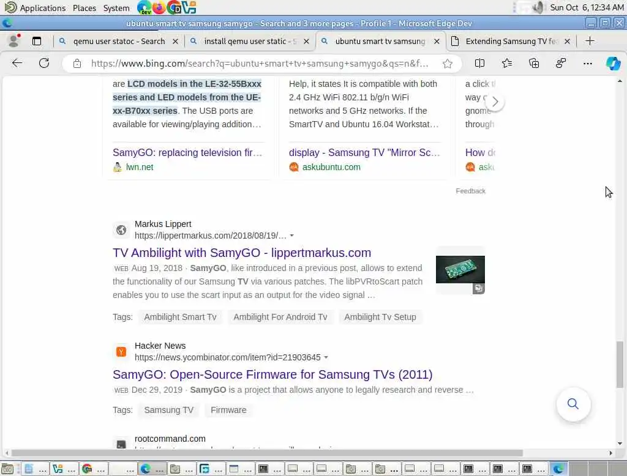The width and height of the screenshot is (627, 476).
Task: Open Samsung TV Mirror Screen askubuntu link
Action: click(x=364, y=153)
